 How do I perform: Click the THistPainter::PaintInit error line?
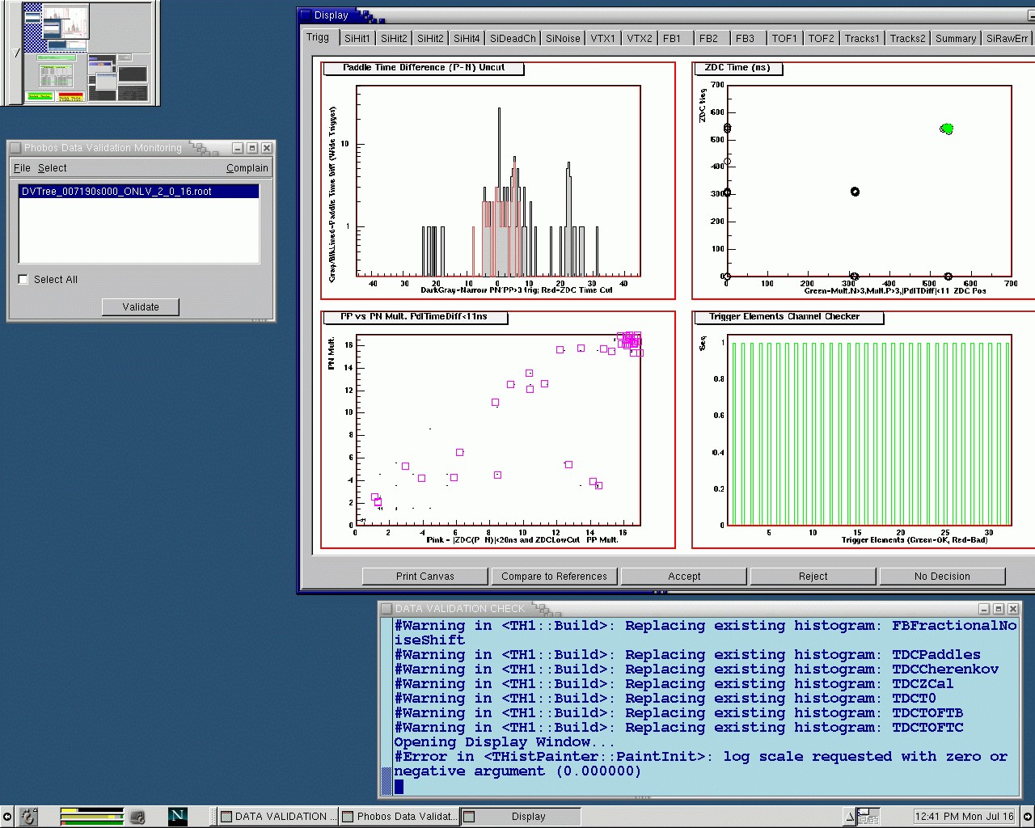coord(700,764)
